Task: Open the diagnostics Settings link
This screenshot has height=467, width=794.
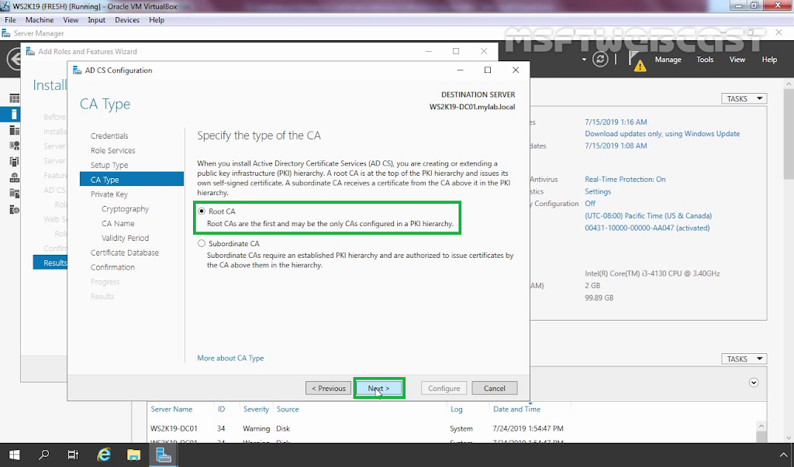Action: [598, 191]
